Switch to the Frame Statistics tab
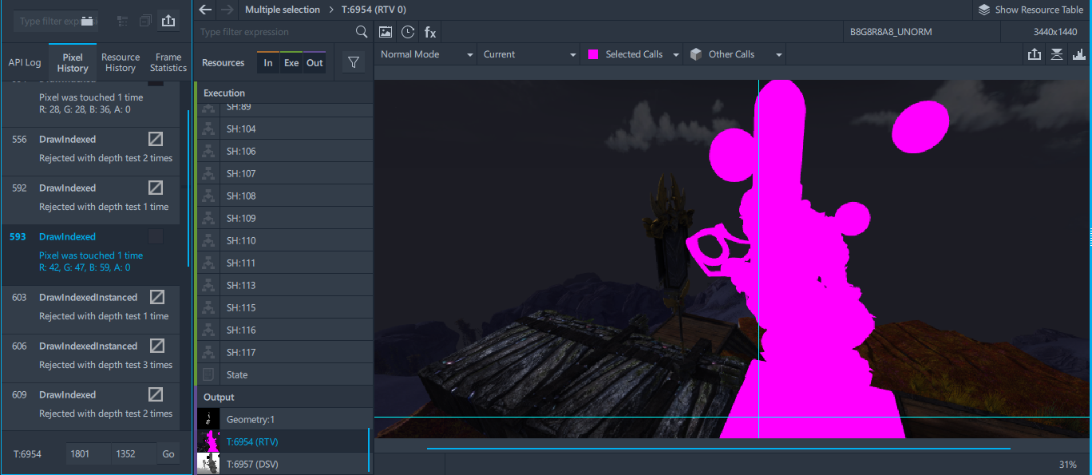 168,62
